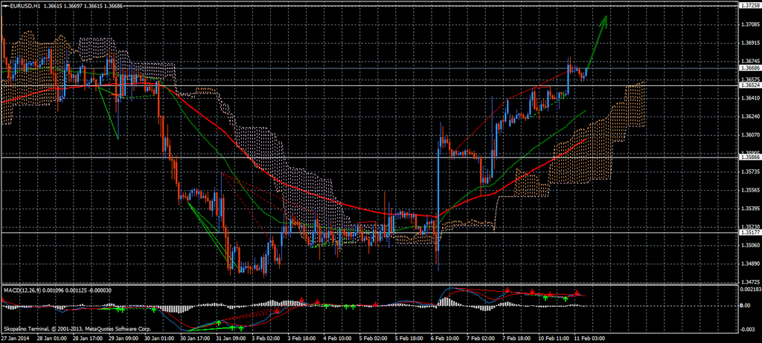Click the boxed price label 1.35866
Viewport: 762px width, 343px height.
point(750,157)
